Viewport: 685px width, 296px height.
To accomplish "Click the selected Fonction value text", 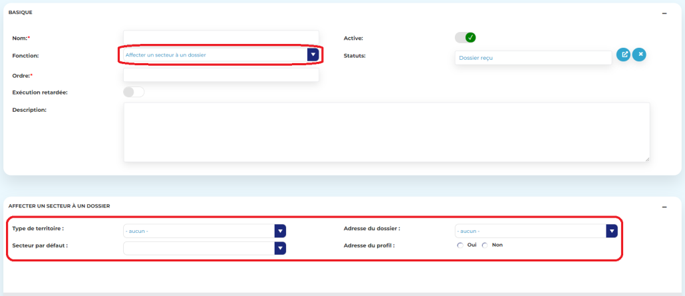I will (x=170, y=55).
